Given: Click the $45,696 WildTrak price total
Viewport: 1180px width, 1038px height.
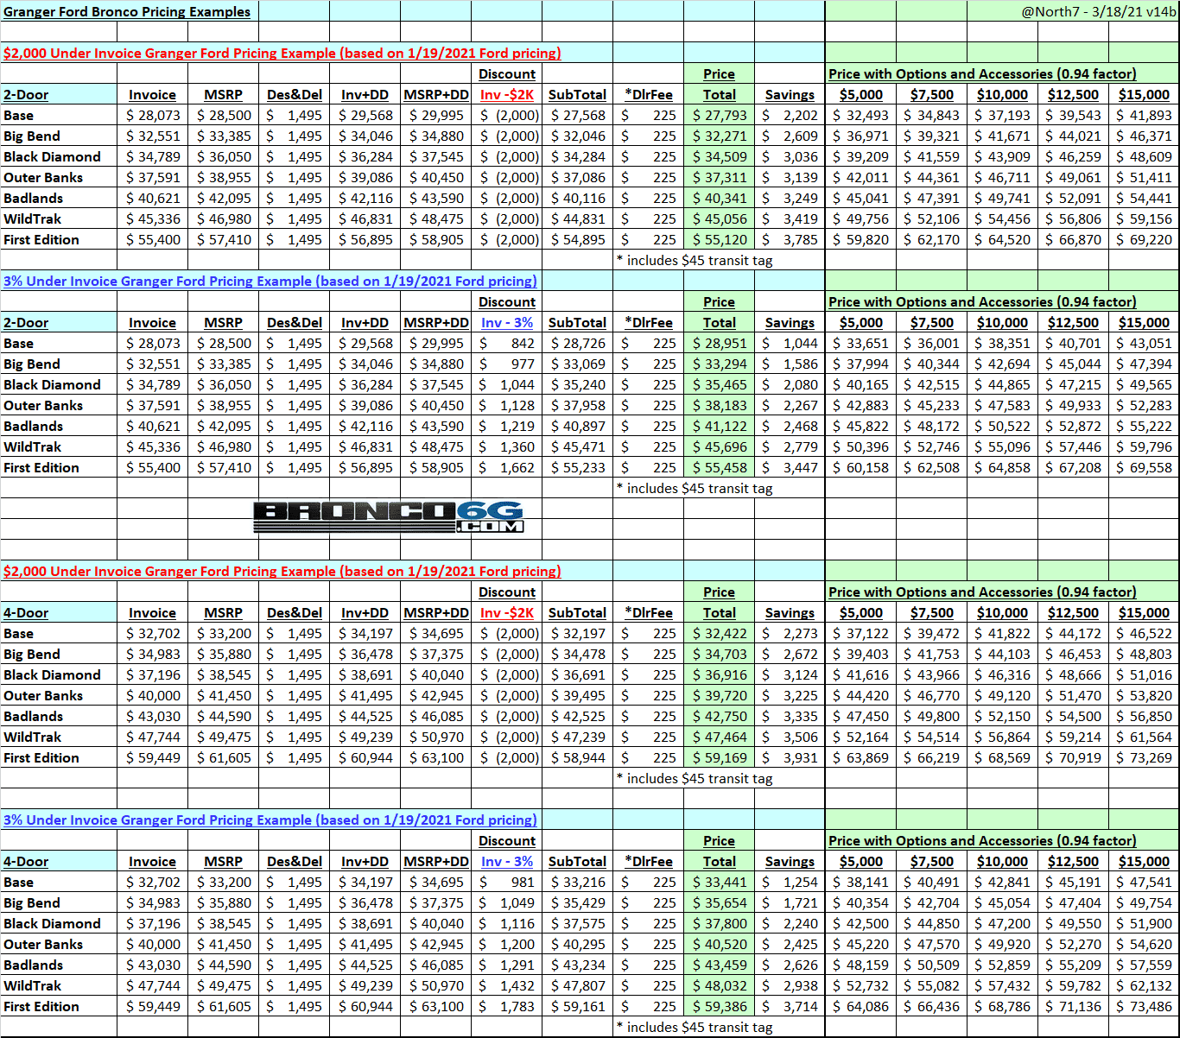Looking at the screenshot, I should click(719, 446).
